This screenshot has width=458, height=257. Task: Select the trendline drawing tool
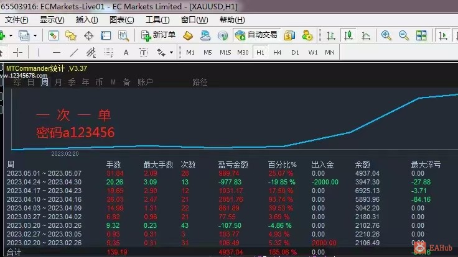point(74,52)
